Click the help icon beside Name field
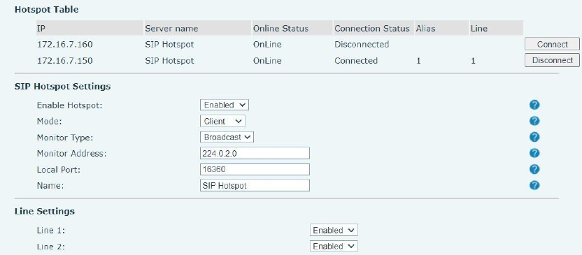Screen dimensions: 582x255 (x=534, y=185)
